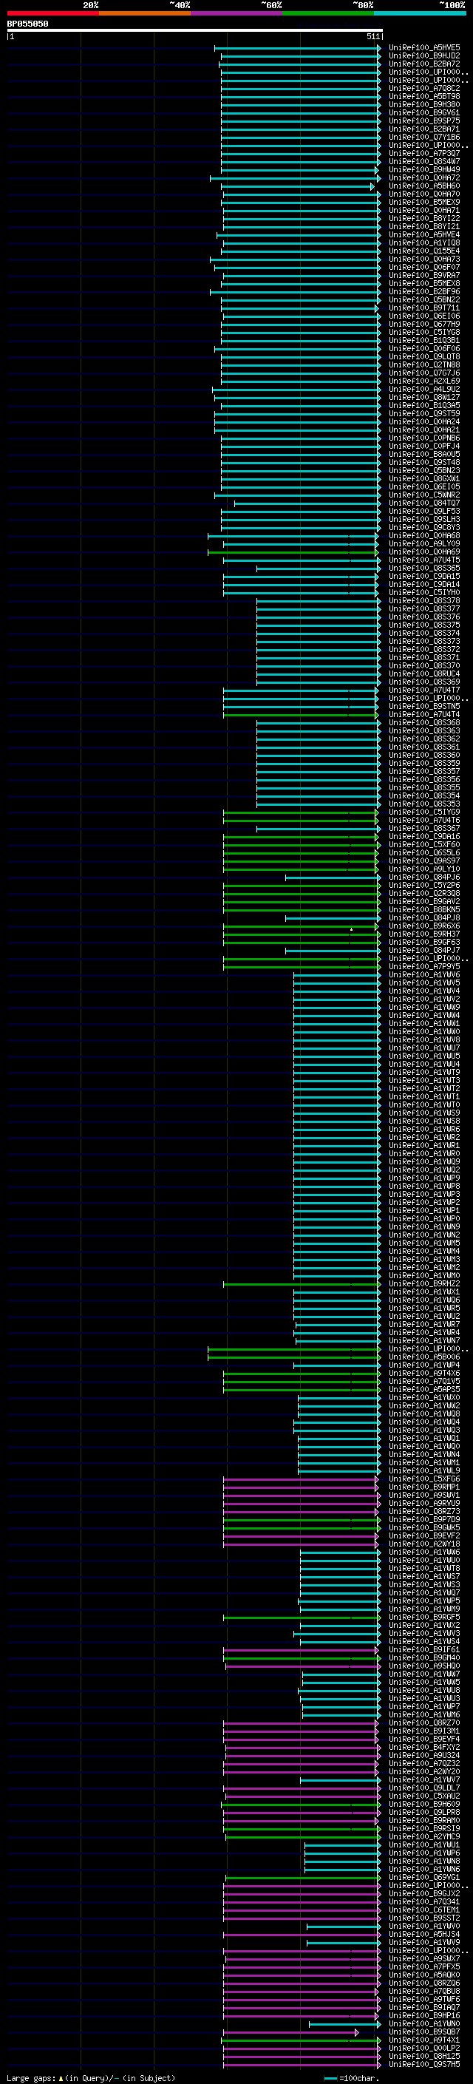Image resolution: width=473 pixels, height=2084 pixels.
Task: Select the label UniRef100_Q0HA68
Action: [x=423, y=535]
